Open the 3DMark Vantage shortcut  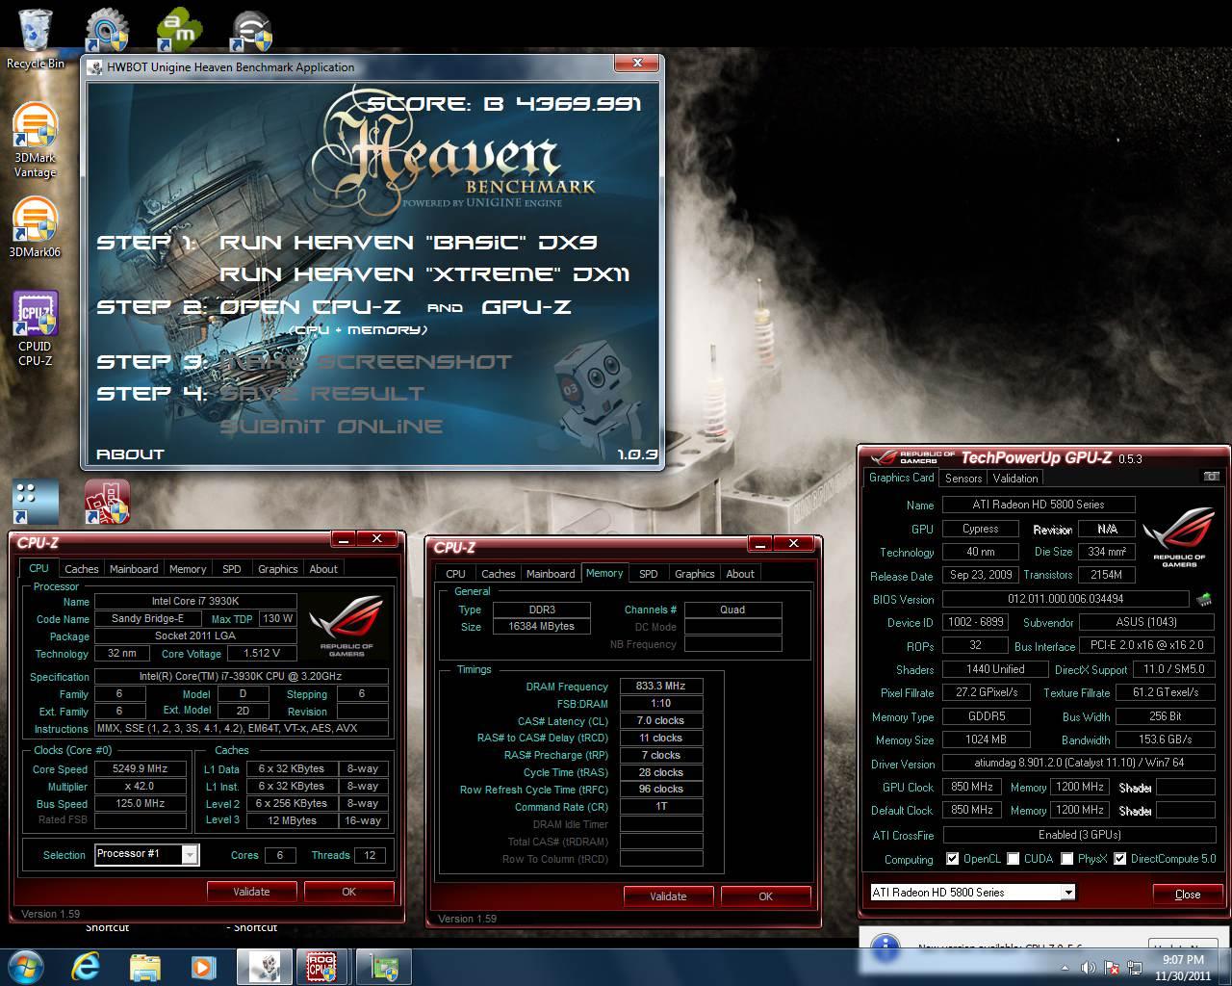[x=36, y=141]
